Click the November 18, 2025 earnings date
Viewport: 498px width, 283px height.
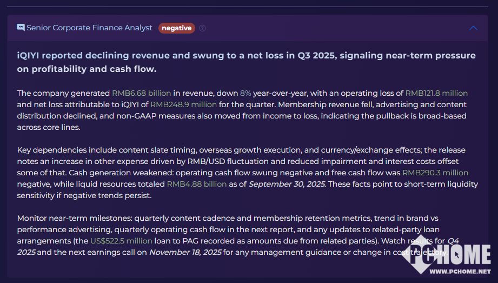point(185,252)
